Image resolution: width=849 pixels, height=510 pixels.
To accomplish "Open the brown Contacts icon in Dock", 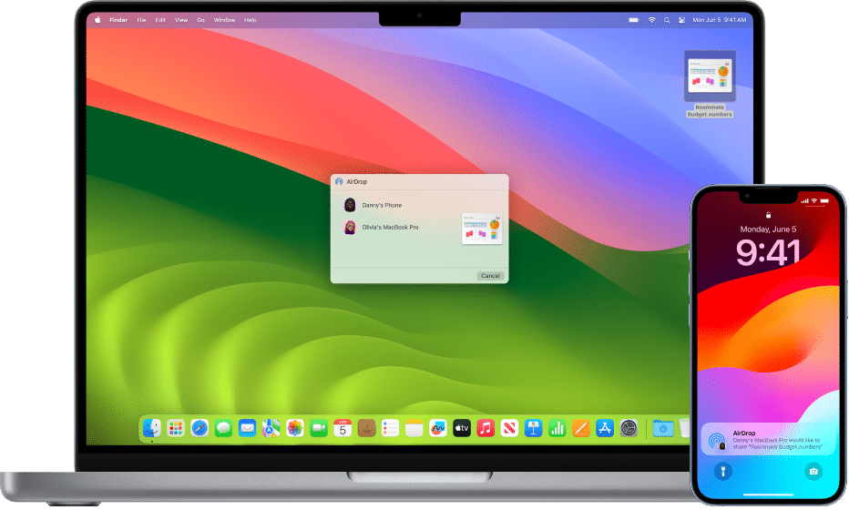I will point(366,429).
